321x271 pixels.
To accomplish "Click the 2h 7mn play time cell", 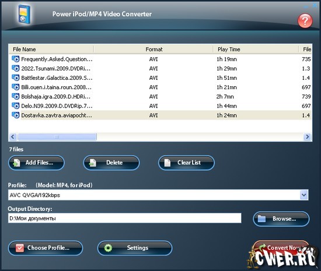I will [x=225, y=97].
